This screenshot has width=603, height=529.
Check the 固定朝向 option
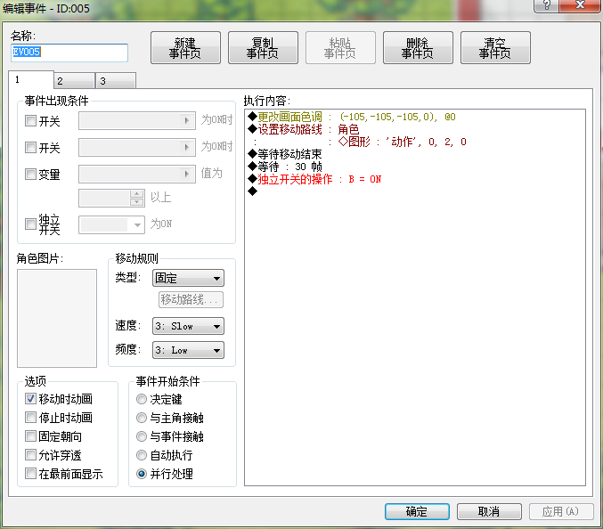tap(30, 436)
